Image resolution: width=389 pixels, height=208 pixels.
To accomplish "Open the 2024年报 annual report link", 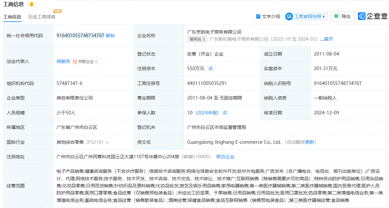I will [x=207, y=113].
